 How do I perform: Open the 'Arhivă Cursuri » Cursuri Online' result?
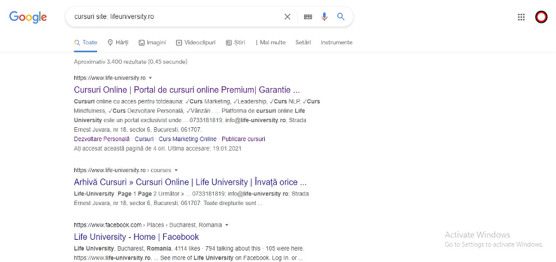click(190, 182)
